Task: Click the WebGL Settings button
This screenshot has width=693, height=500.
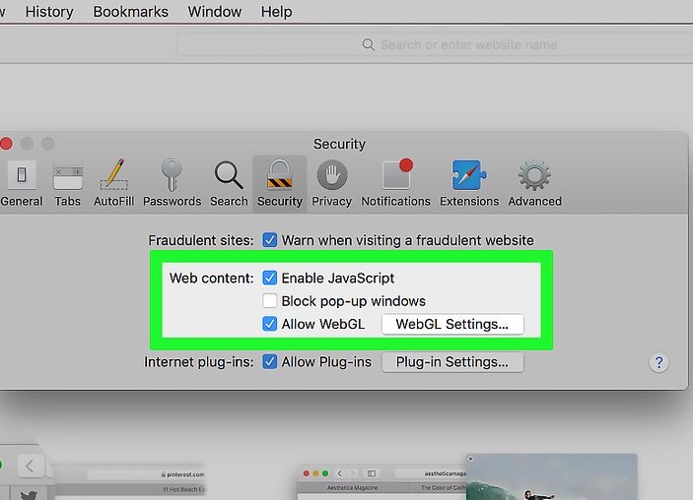Action: [452, 324]
